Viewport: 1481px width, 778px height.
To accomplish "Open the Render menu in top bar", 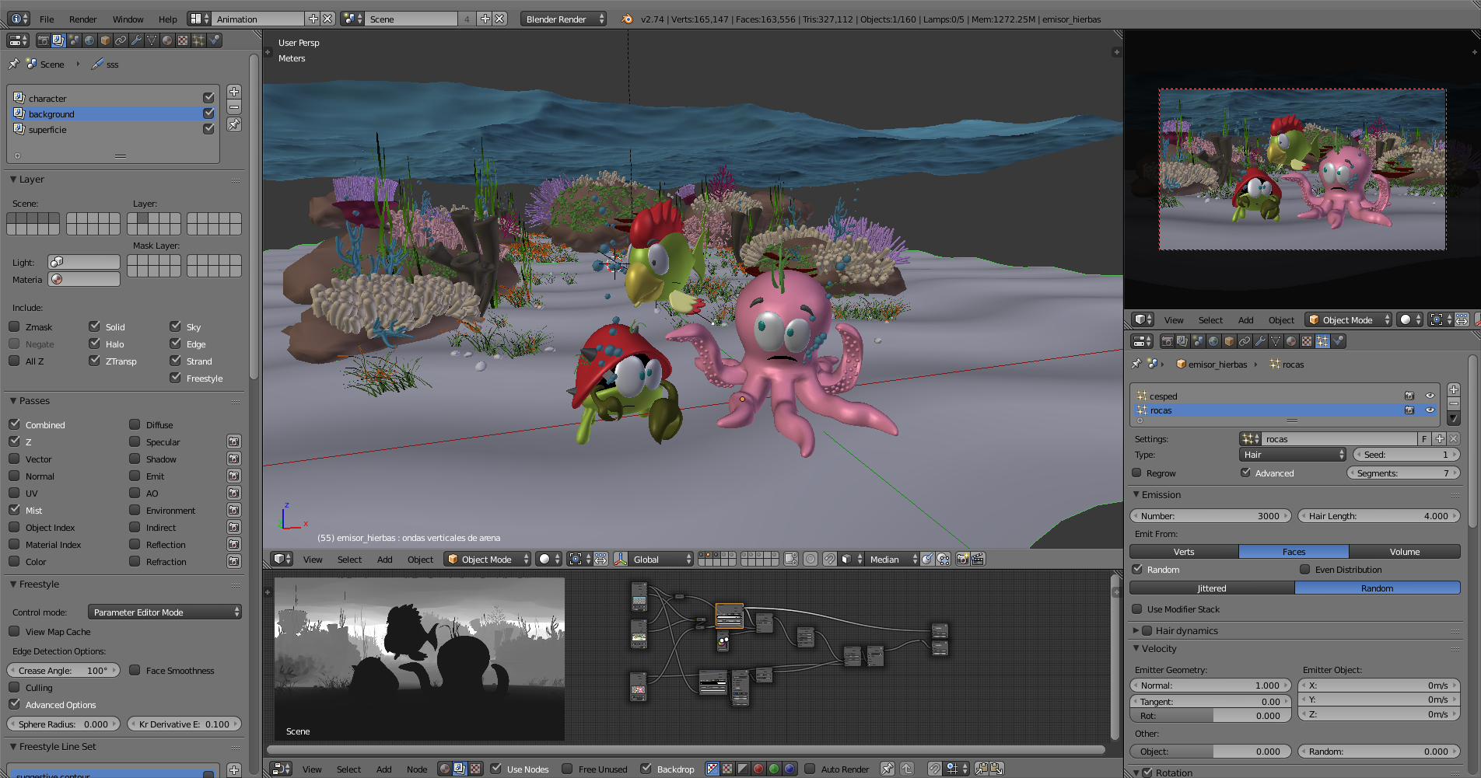I will coord(82,19).
